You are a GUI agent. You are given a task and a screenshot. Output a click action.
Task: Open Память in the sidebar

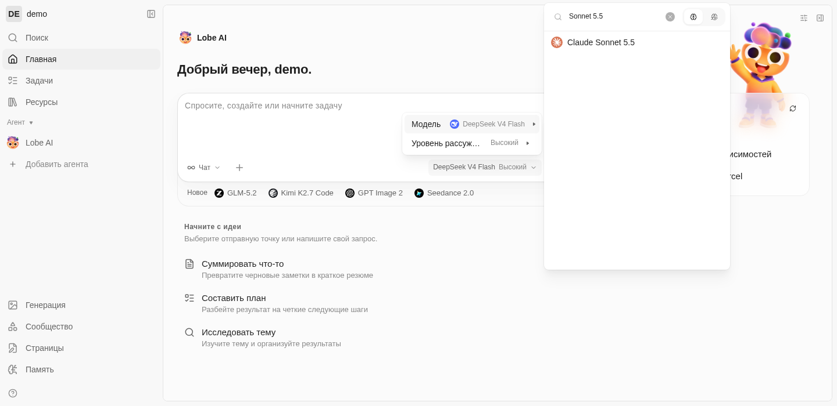click(81, 369)
